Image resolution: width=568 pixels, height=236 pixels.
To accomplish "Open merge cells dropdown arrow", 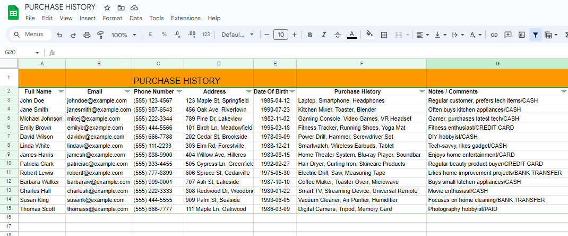I will coord(408,35).
